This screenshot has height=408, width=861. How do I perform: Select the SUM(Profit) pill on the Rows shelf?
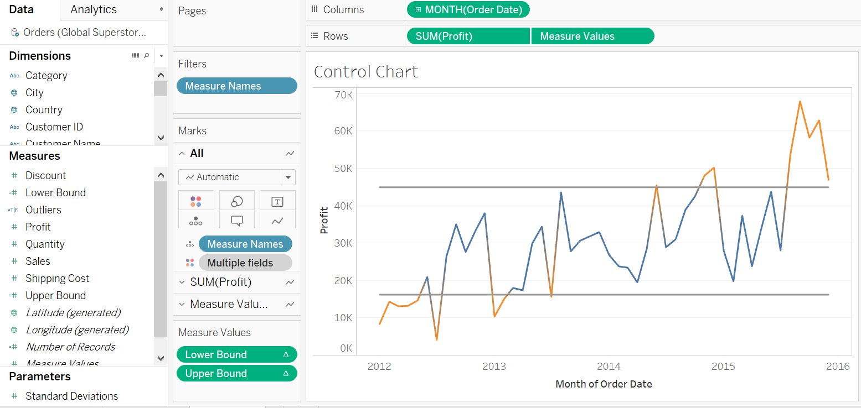[x=468, y=36]
